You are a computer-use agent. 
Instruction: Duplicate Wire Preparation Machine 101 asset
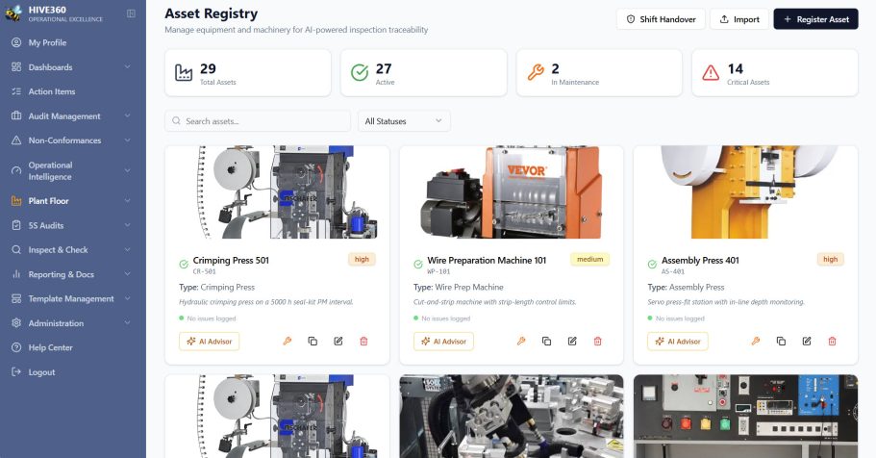pos(547,342)
